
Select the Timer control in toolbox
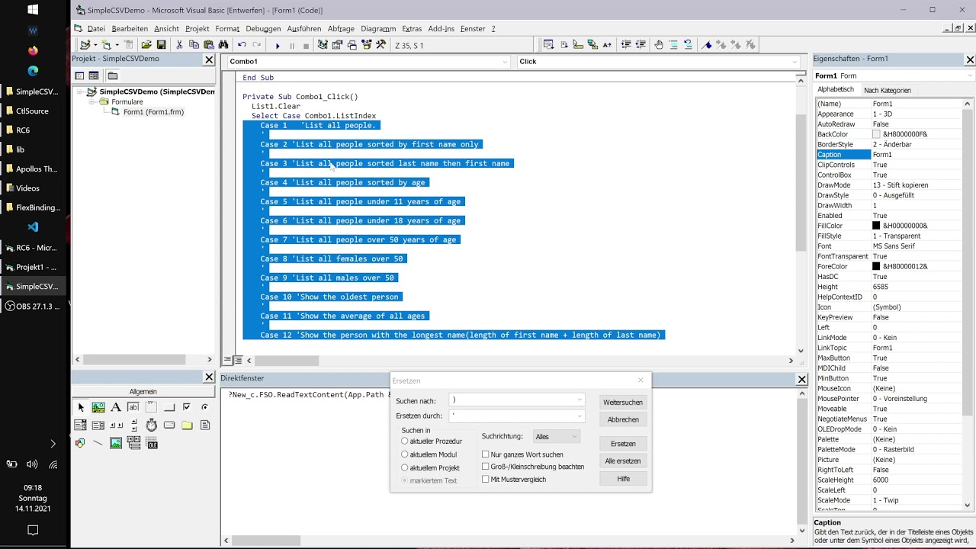click(151, 425)
